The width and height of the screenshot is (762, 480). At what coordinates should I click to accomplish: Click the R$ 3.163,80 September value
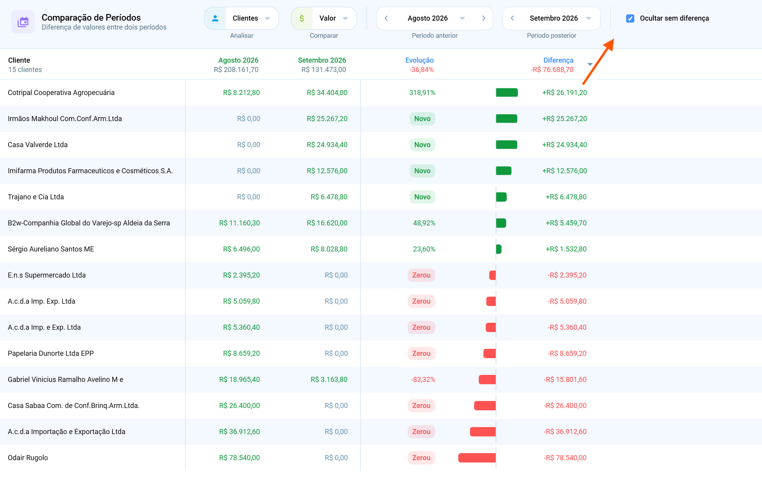click(x=329, y=380)
